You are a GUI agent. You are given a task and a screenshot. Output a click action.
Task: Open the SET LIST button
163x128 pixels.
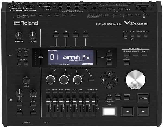point(146,35)
